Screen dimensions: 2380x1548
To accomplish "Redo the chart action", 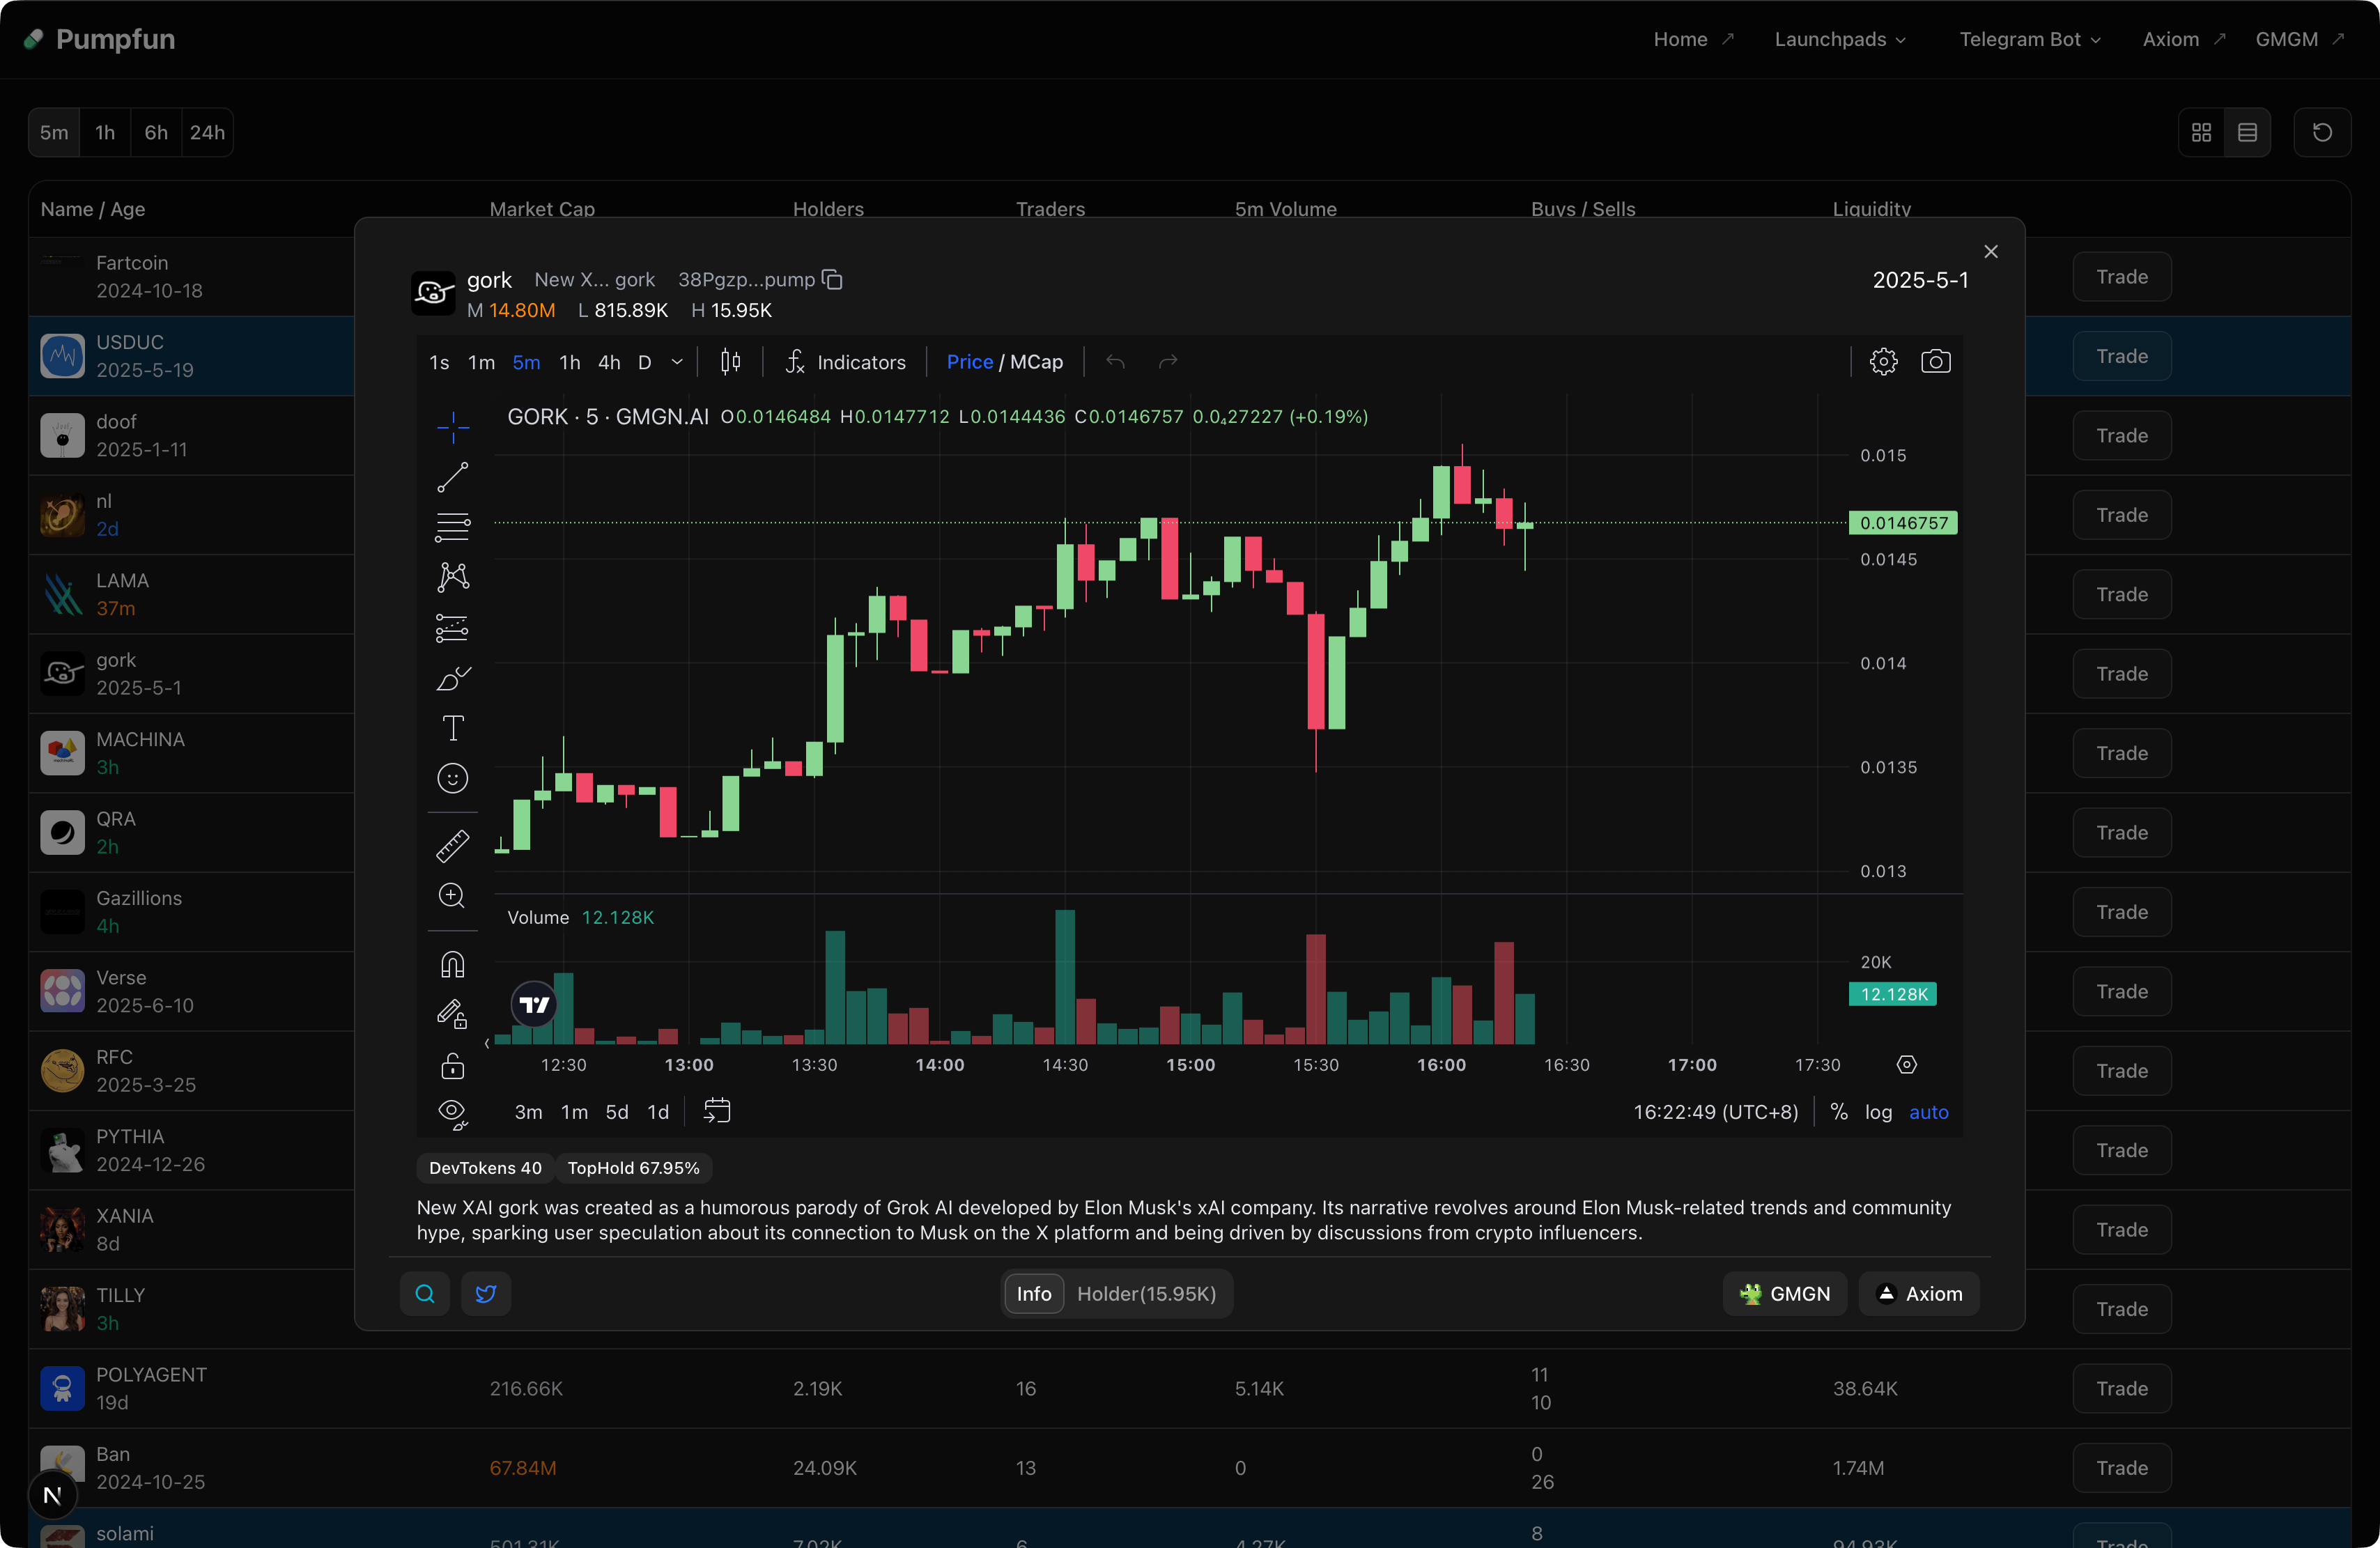I will click(x=1167, y=362).
